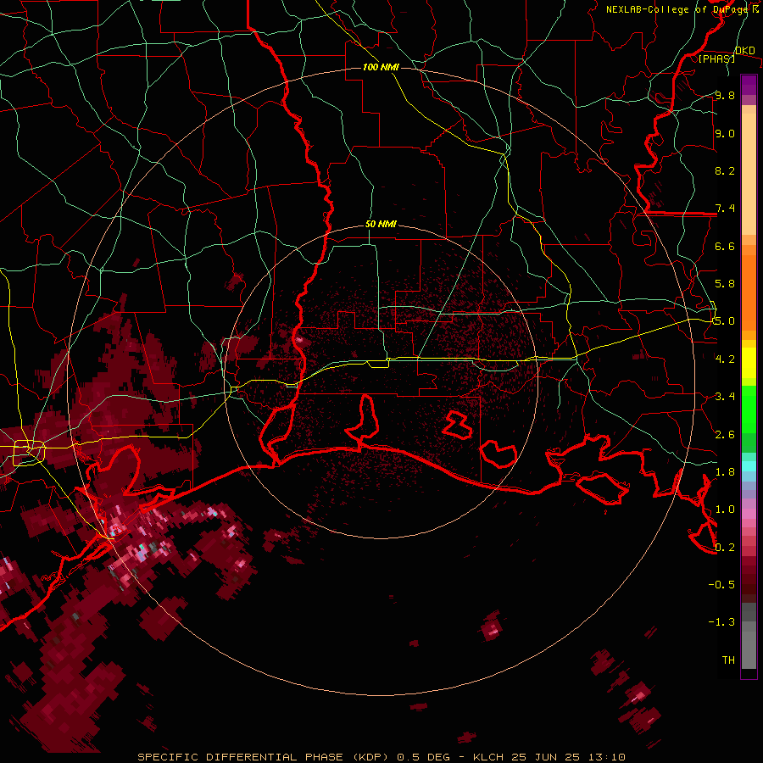Click the -1.3 value on the color scale
The width and height of the screenshot is (763, 763).
tap(721, 622)
